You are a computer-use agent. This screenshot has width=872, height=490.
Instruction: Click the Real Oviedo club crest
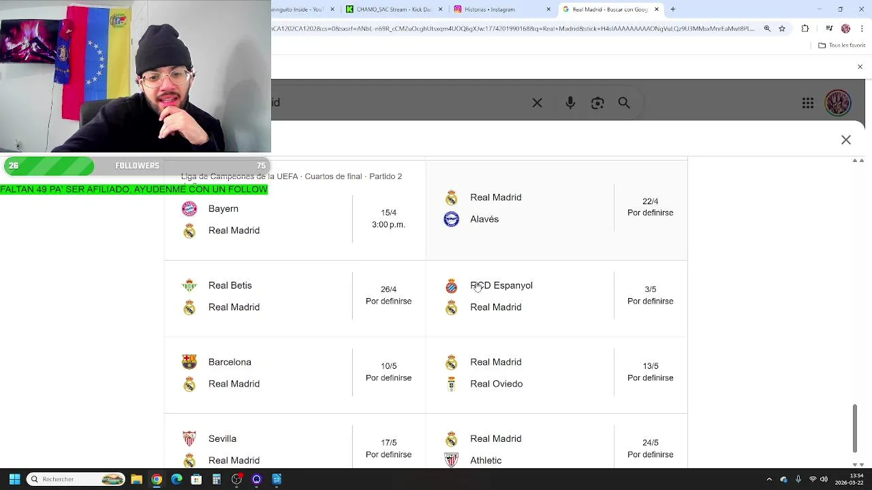point(451,384)
